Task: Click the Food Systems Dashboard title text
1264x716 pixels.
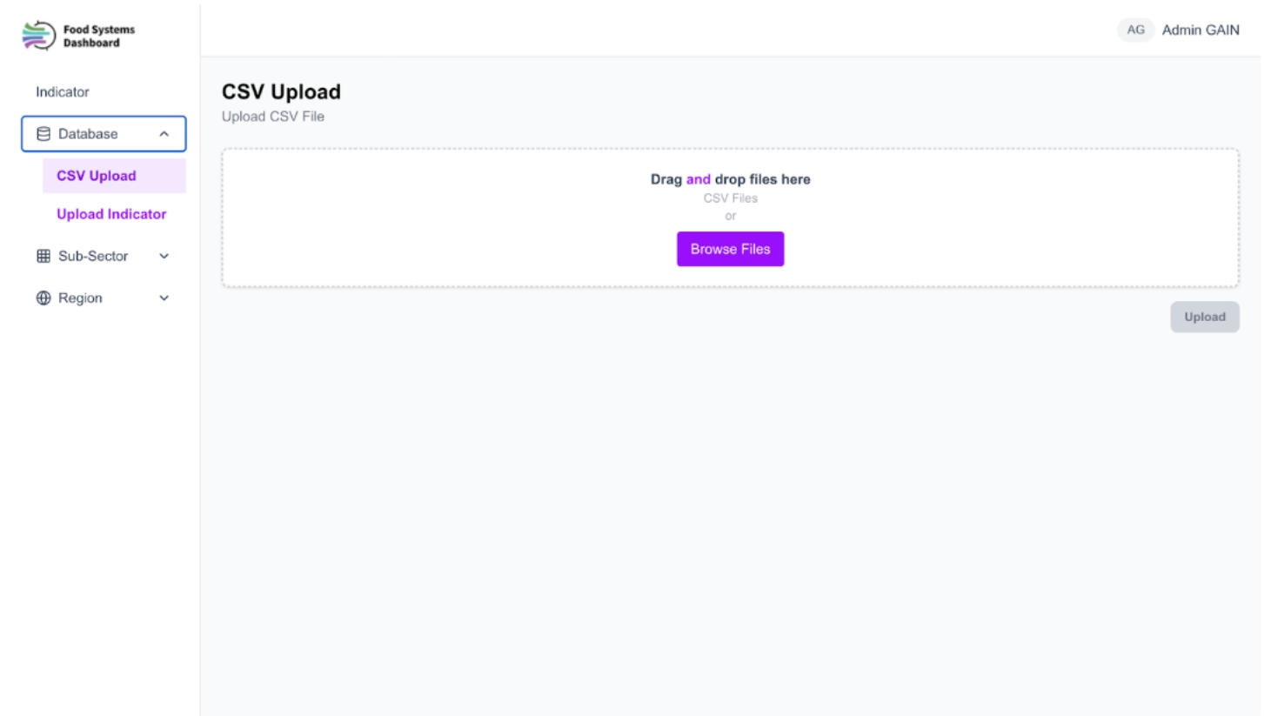Action: (x=98, y=36)
